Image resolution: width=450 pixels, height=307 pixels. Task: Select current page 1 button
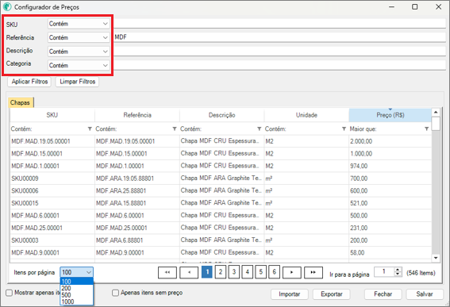pyautogui.click(x=207, y=272)
